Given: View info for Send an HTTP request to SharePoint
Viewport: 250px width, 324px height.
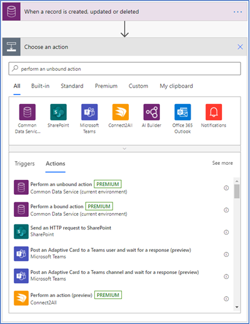Looking at the screenshot, I should pyautogui.click(x=226, y=232).
